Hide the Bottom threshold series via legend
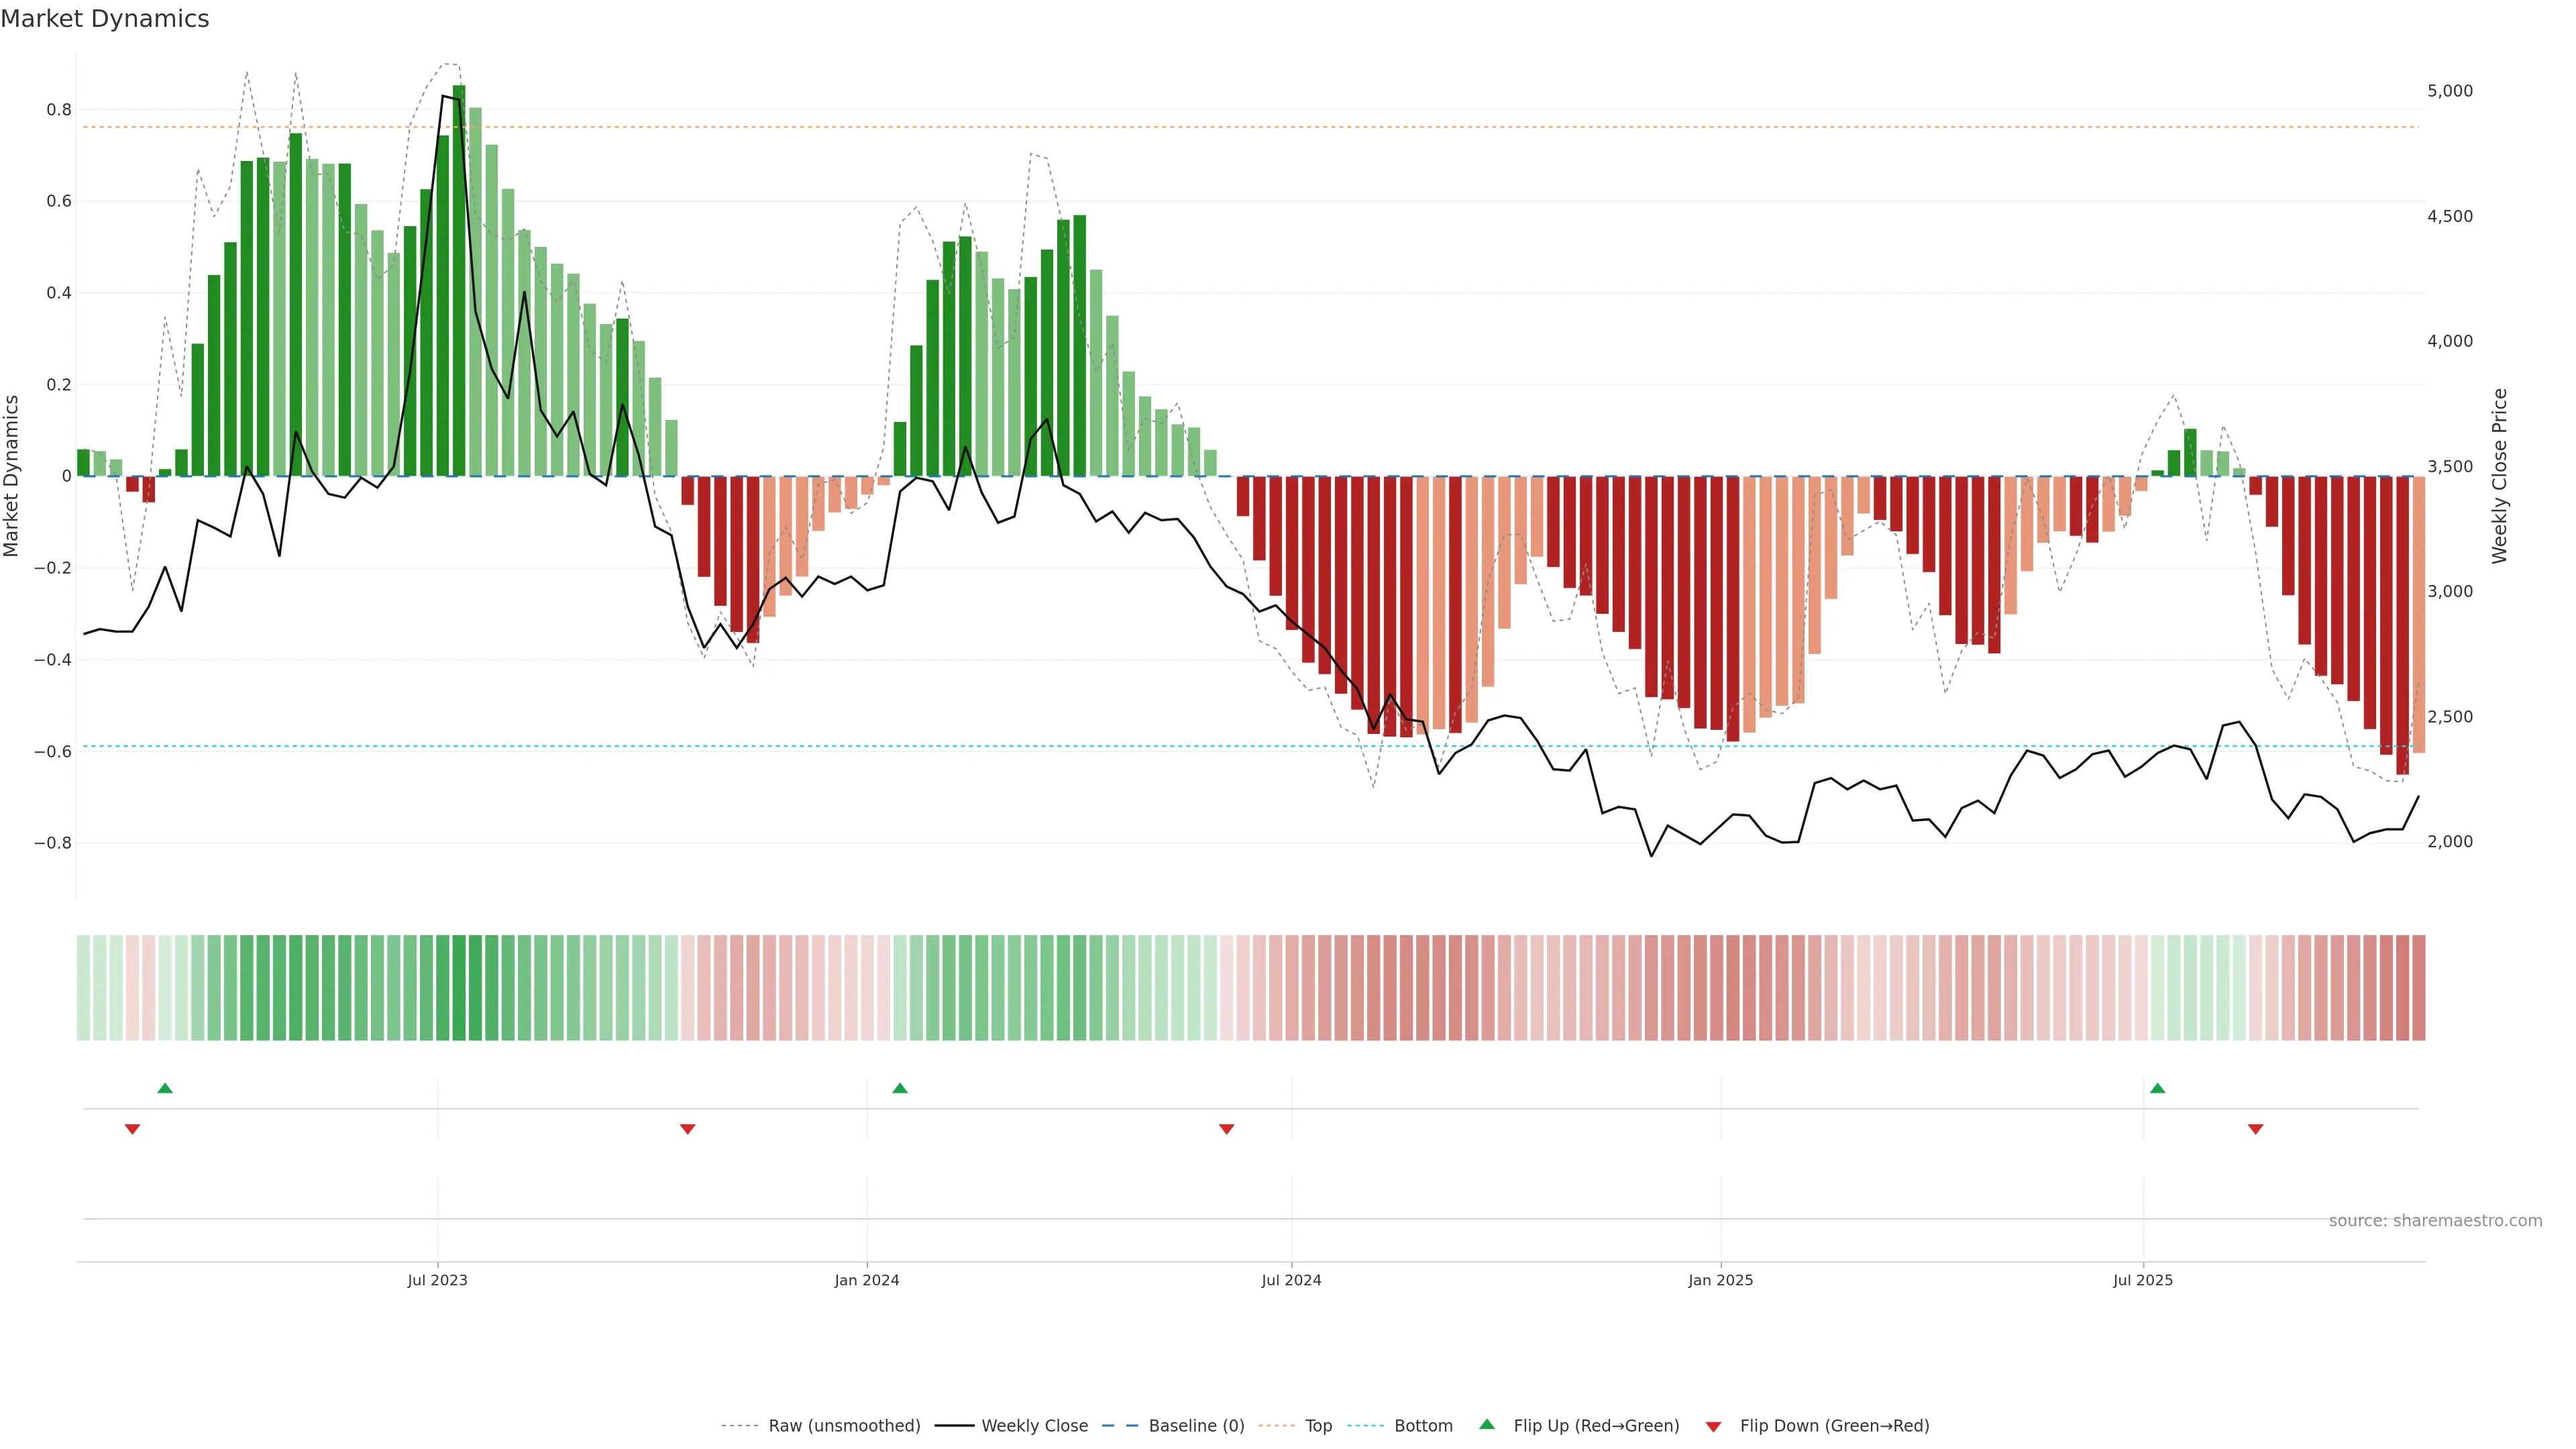 point(1422,1426)
